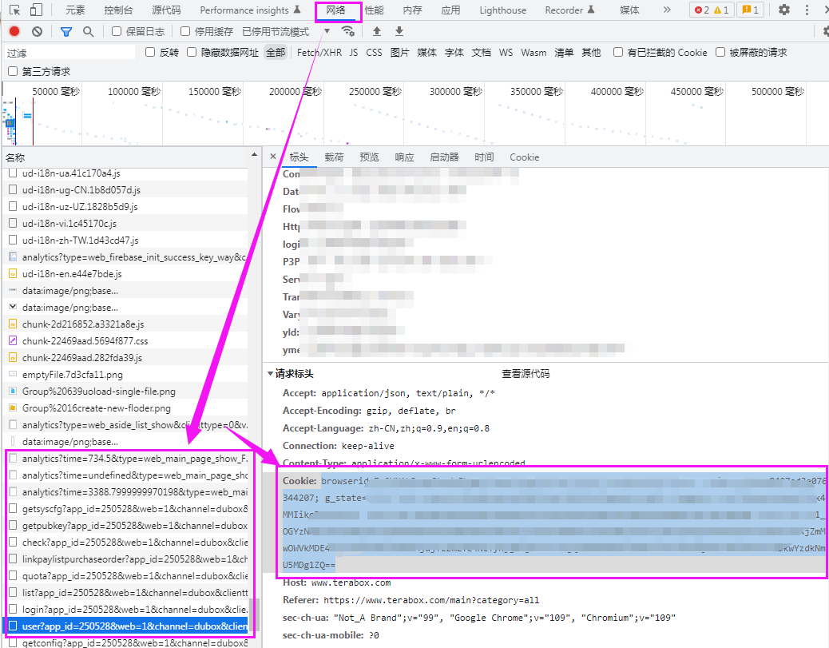The width and height of the screenshot is (829, 648).
Task: Filter requests by Fetch/XHR
Action: [319, 53]
